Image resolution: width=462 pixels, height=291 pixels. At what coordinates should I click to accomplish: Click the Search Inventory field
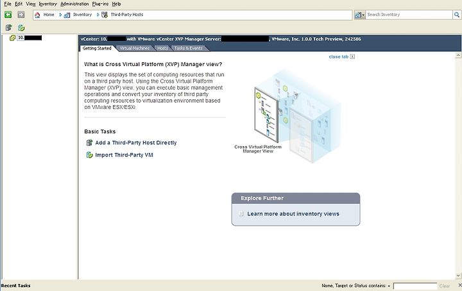(x=409, y=14)
